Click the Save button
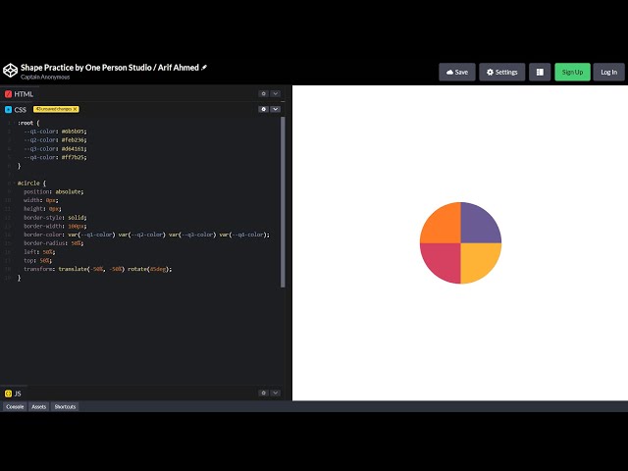 457,72
